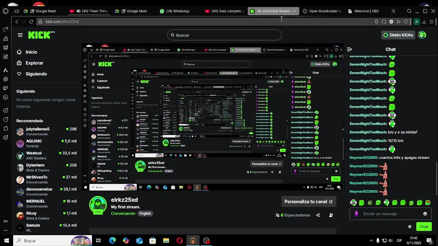Click the English language tag
Screen dimensions: 438x246
[x=145, y=213]
